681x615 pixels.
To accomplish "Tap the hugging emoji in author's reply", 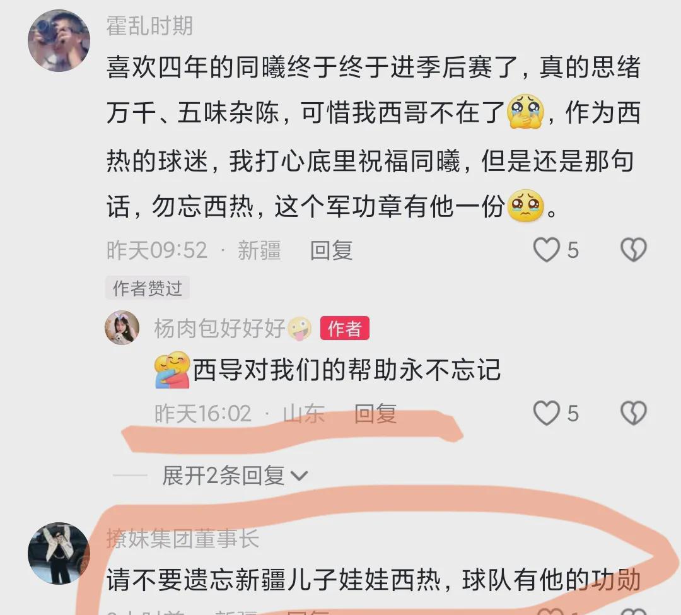I will [173, 370].
